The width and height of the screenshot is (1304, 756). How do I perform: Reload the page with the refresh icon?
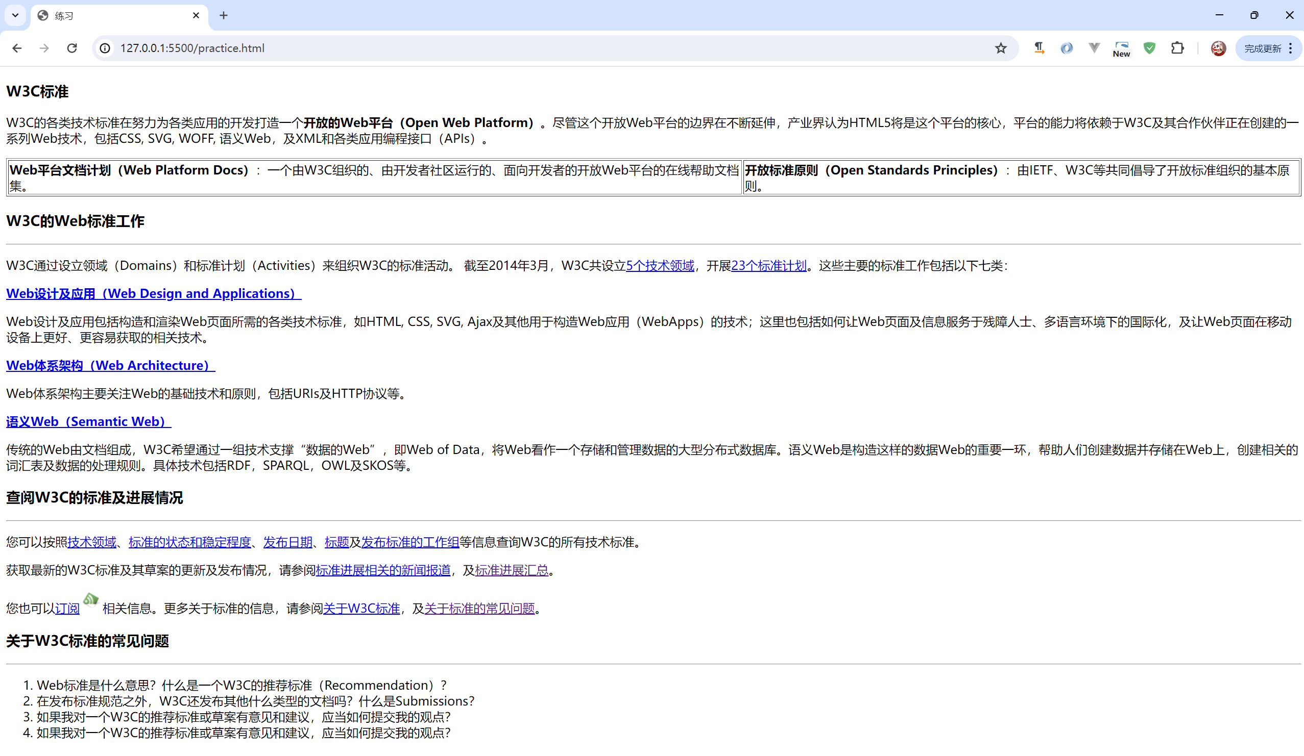click(72, 48)
